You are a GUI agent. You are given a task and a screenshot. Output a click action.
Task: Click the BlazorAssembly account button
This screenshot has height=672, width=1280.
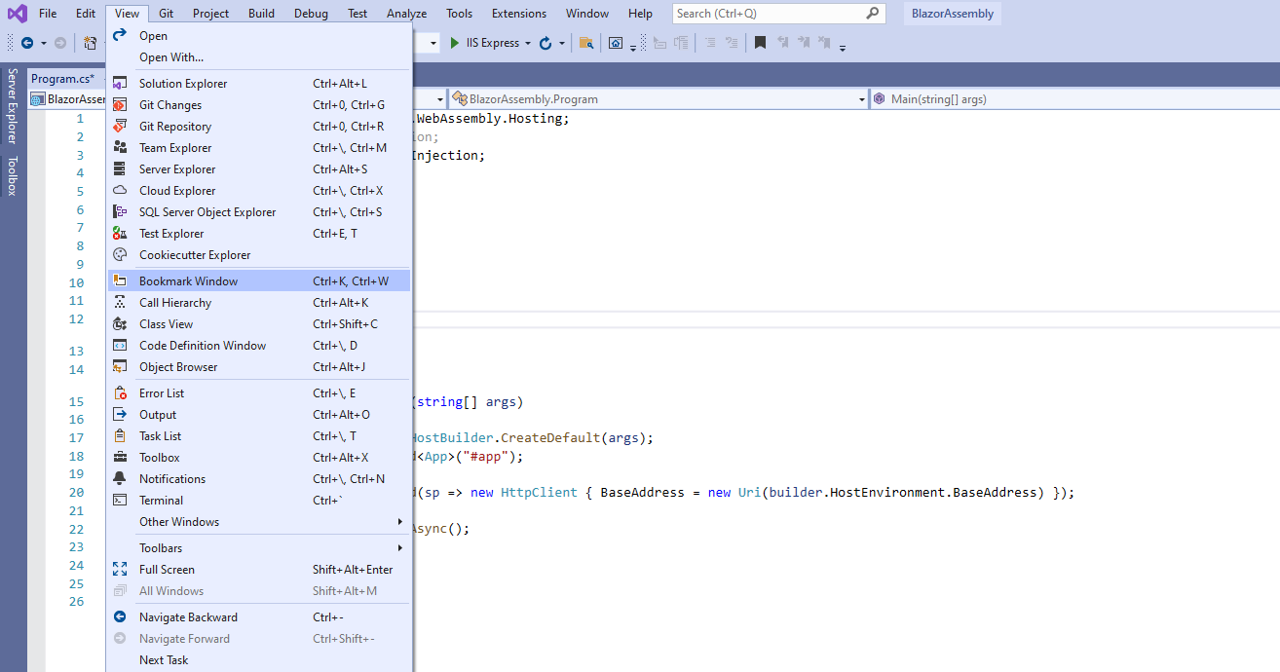[952, 13]
